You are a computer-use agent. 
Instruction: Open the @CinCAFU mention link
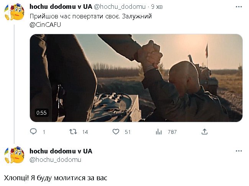click(x=45, y=25)
